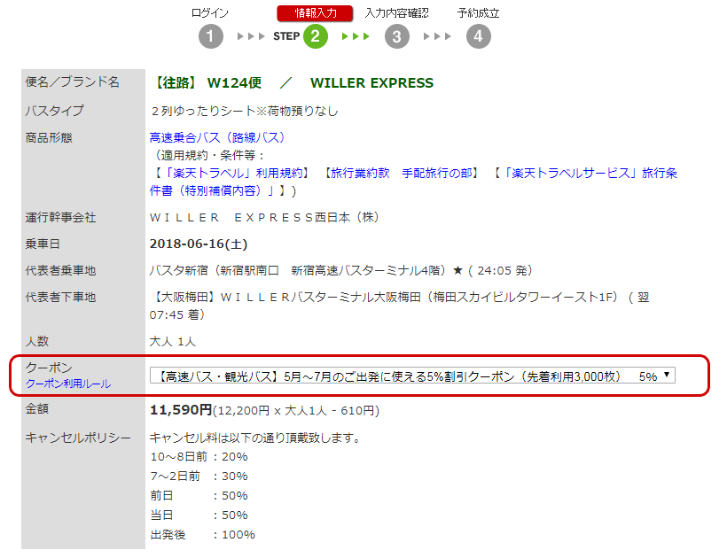Click the green step 2 circle icon
727x558 pixels.
coord(316,36)
